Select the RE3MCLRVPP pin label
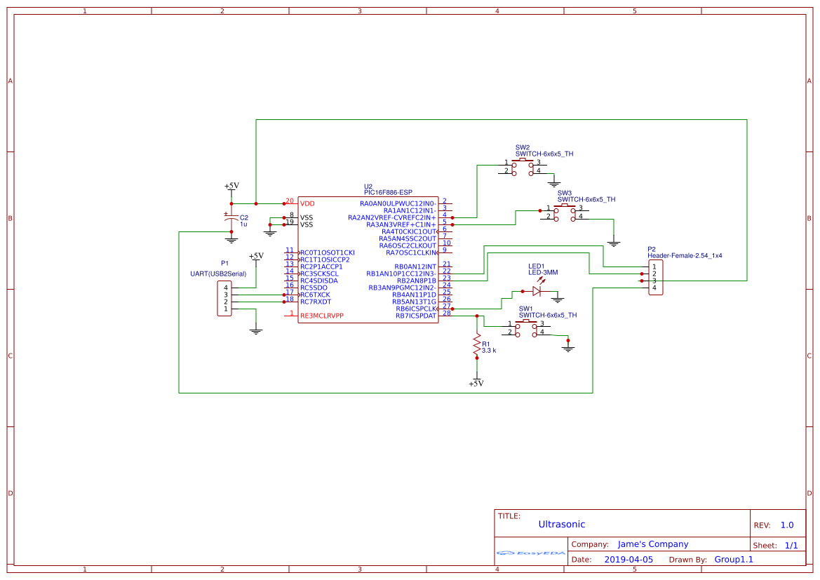This screenshot has height=580, width=820. (321, 316)
